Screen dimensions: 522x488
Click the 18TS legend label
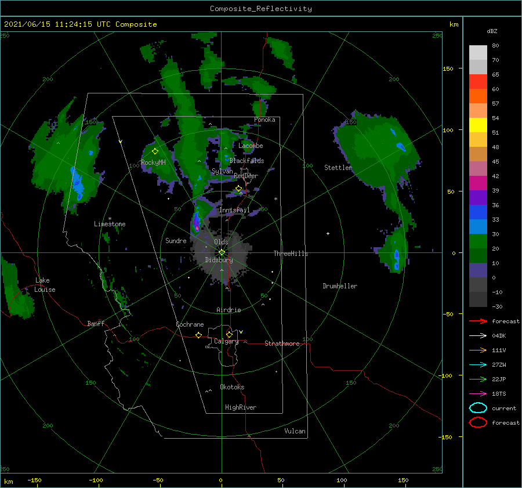(499, 394)
